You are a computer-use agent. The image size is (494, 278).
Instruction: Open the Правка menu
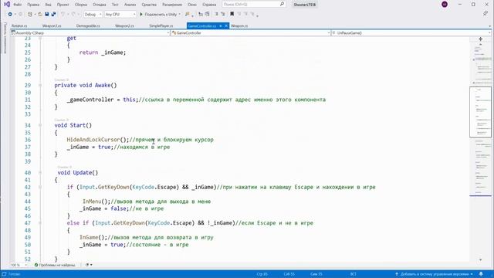[x=33, y=5]
